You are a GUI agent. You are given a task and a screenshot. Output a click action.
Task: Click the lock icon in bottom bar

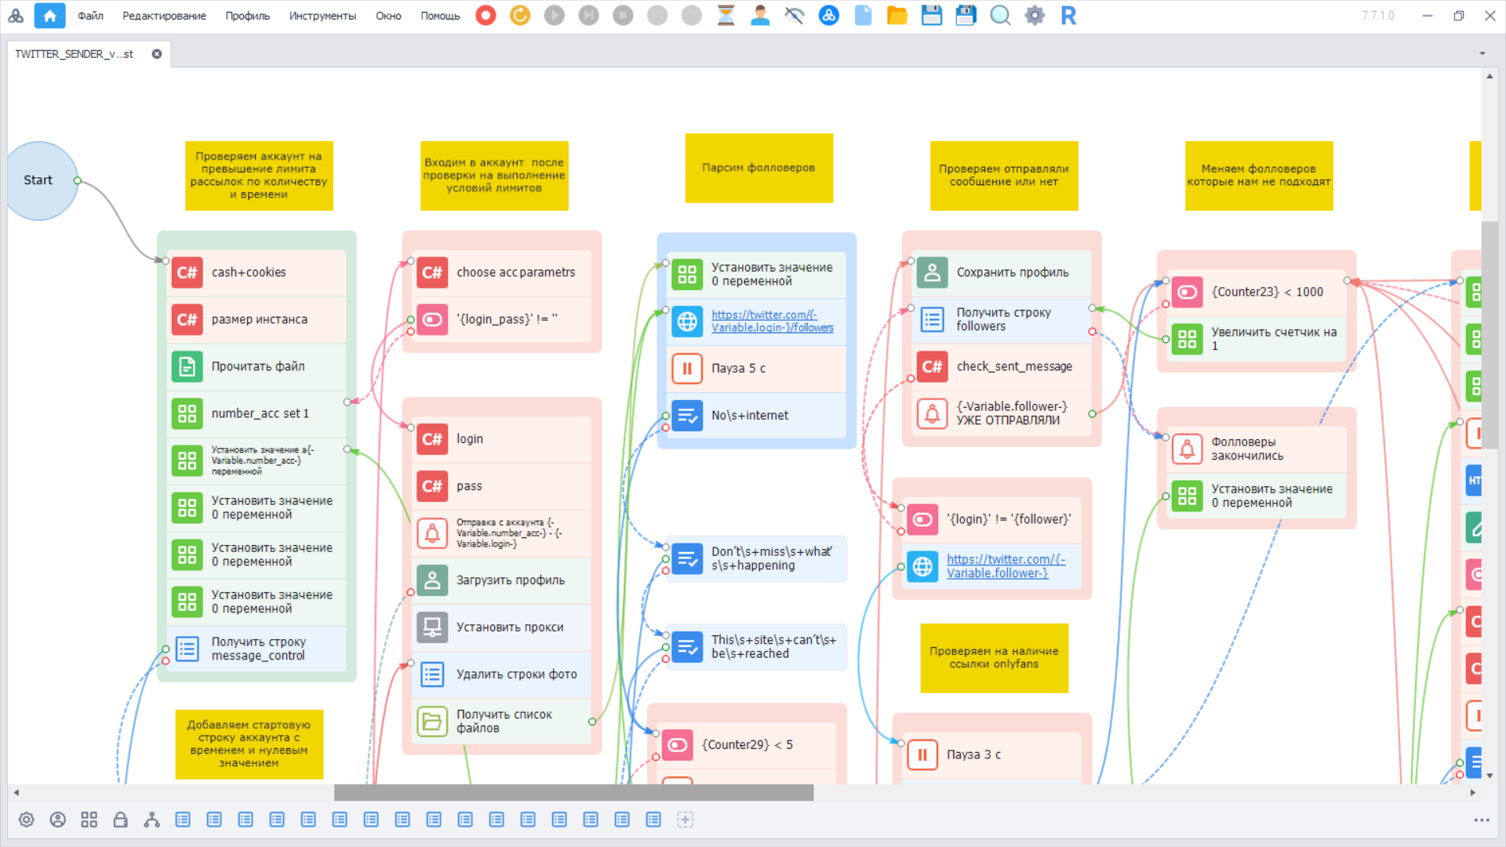[x=120, y=820]
